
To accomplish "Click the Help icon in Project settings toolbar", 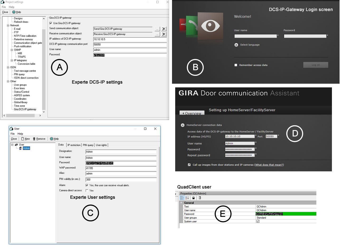I will [14, 12].
